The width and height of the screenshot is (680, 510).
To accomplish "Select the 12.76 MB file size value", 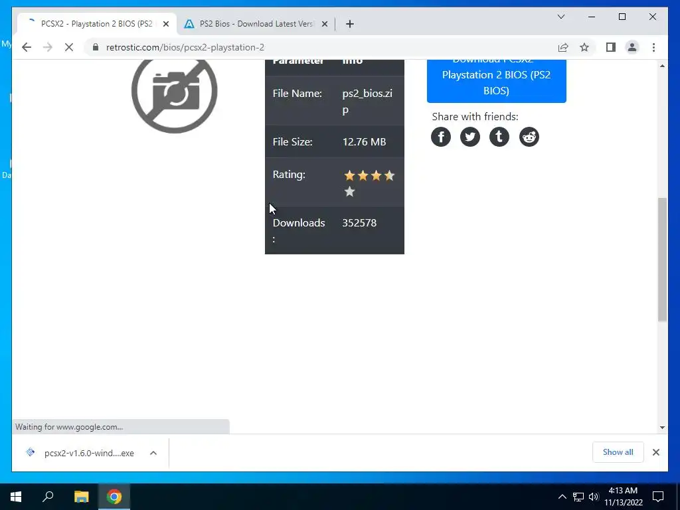I will (x=364, y=142).
